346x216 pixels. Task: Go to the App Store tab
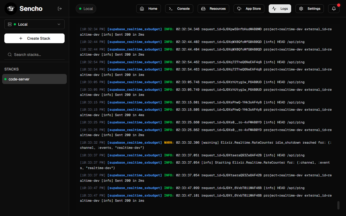coord(249,9)
